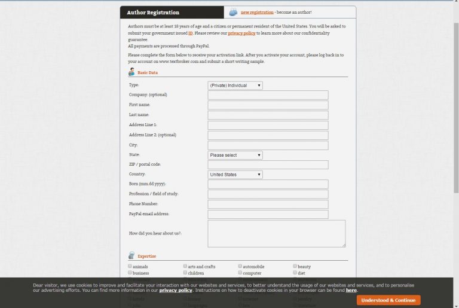Click inside the 'How did you hear' textarea
The image size is (459, 308).
click(276, 233)
